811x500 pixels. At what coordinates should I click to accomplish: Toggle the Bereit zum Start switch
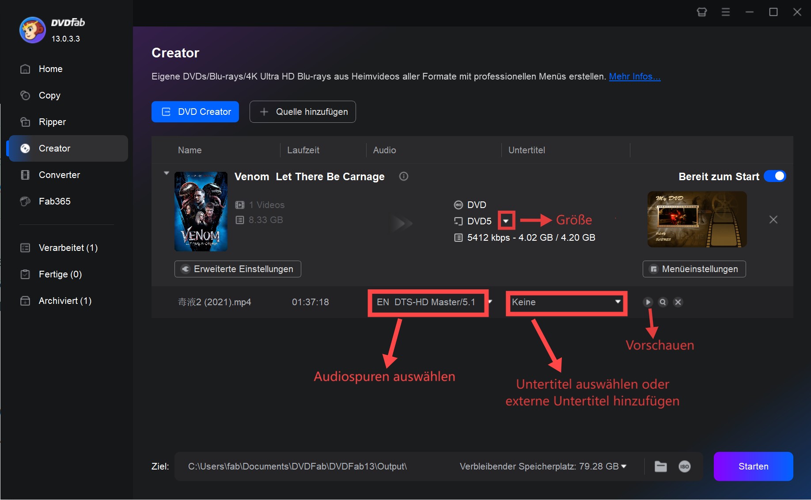coord(775,176)
